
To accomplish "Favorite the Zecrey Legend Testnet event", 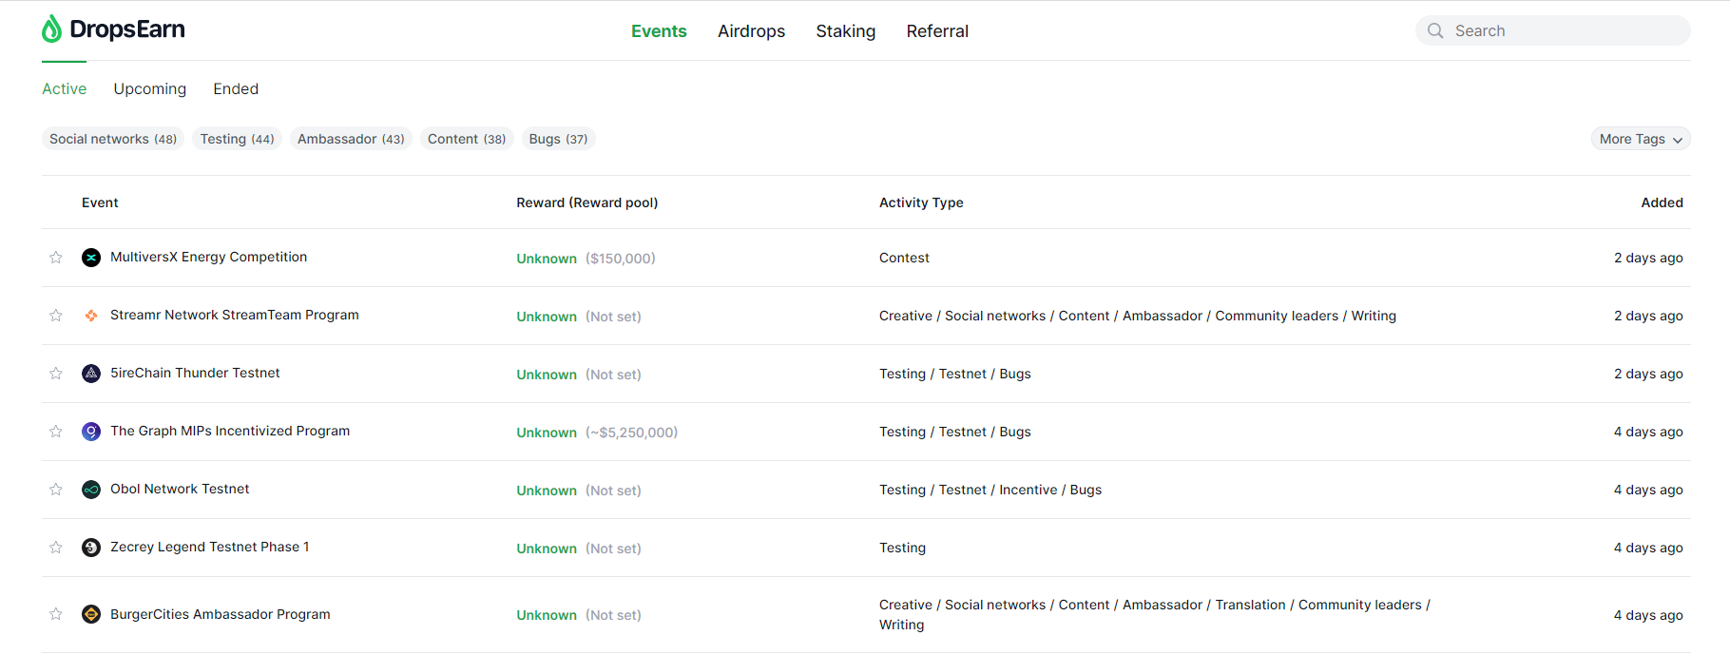I will coord(56,548).
